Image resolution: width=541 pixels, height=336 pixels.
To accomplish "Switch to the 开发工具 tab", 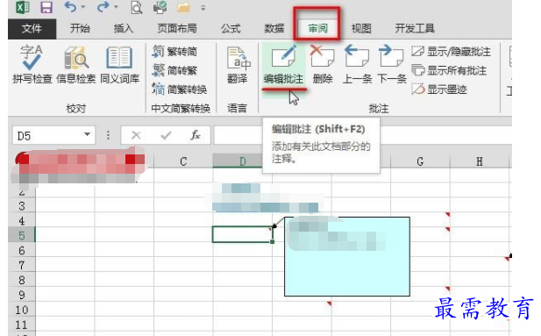I will tap(415, 29).
